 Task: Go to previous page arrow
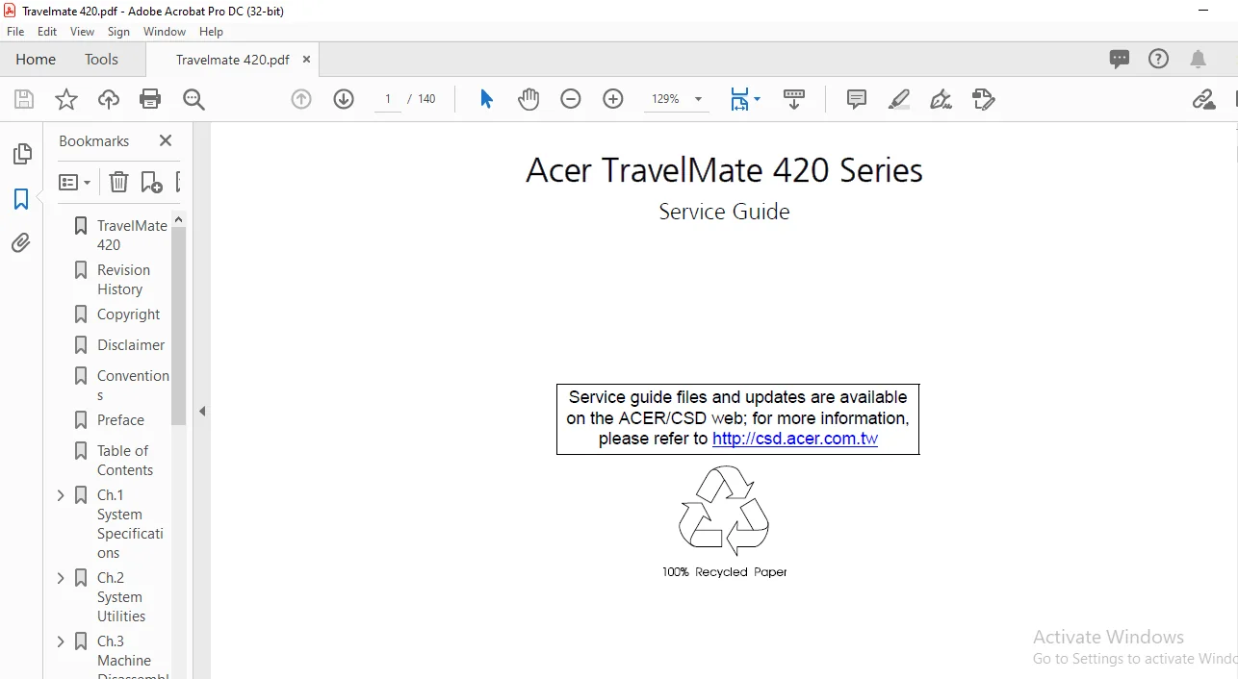click(301, 99)
